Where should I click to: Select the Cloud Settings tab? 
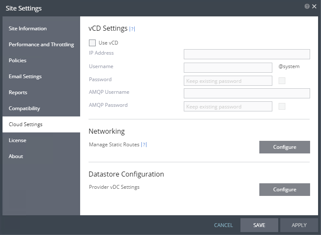(41, 124)
